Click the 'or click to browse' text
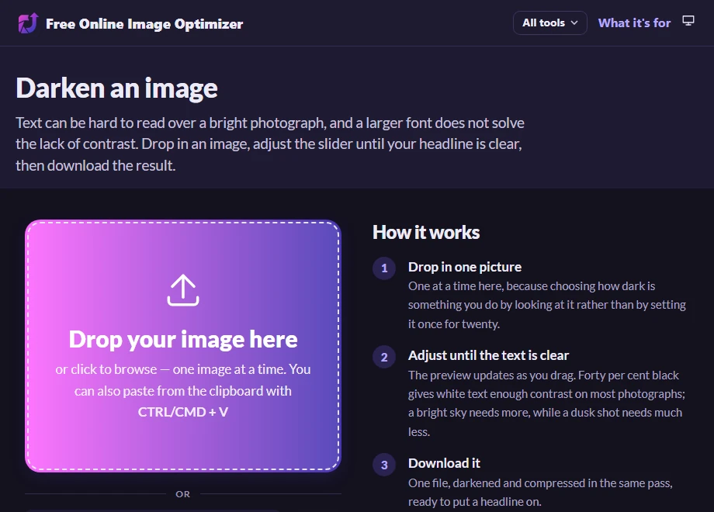Screen dimensions: 714x512 point(106,369)
